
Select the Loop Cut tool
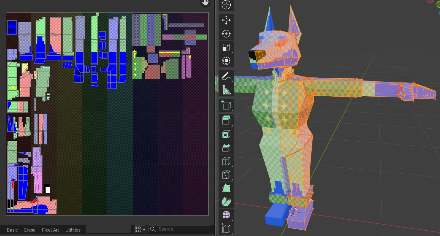click(x=226, y=161)
